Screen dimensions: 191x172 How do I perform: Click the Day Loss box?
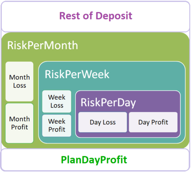coord(103,122)
